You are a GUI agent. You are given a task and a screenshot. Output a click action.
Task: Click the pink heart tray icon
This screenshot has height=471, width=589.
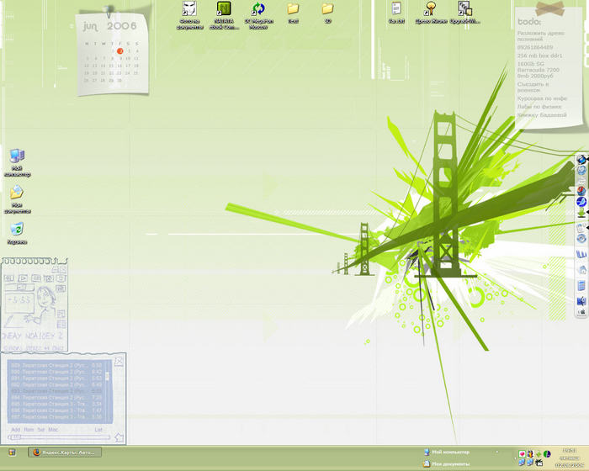(x=522, y=454)
